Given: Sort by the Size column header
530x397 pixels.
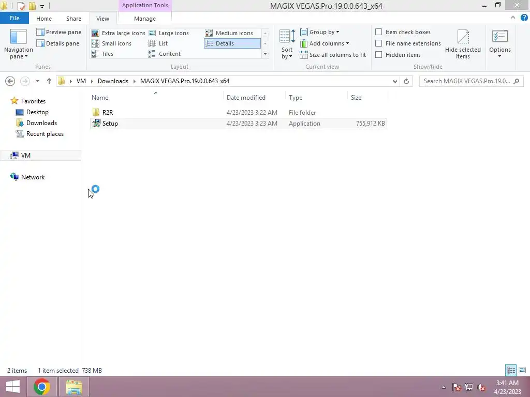Looking at the screenshot, I should click(x=356, y=98).
